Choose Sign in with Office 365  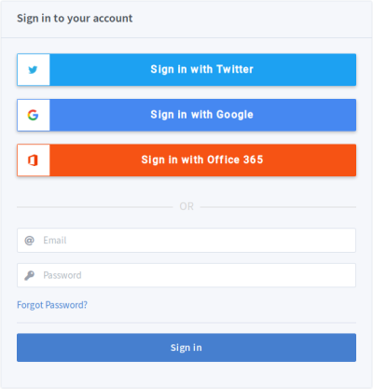pos(186,160)
